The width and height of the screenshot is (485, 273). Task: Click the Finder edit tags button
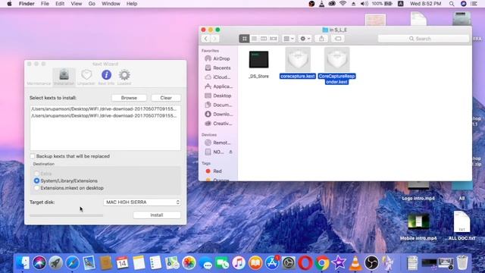coord(338,39)
